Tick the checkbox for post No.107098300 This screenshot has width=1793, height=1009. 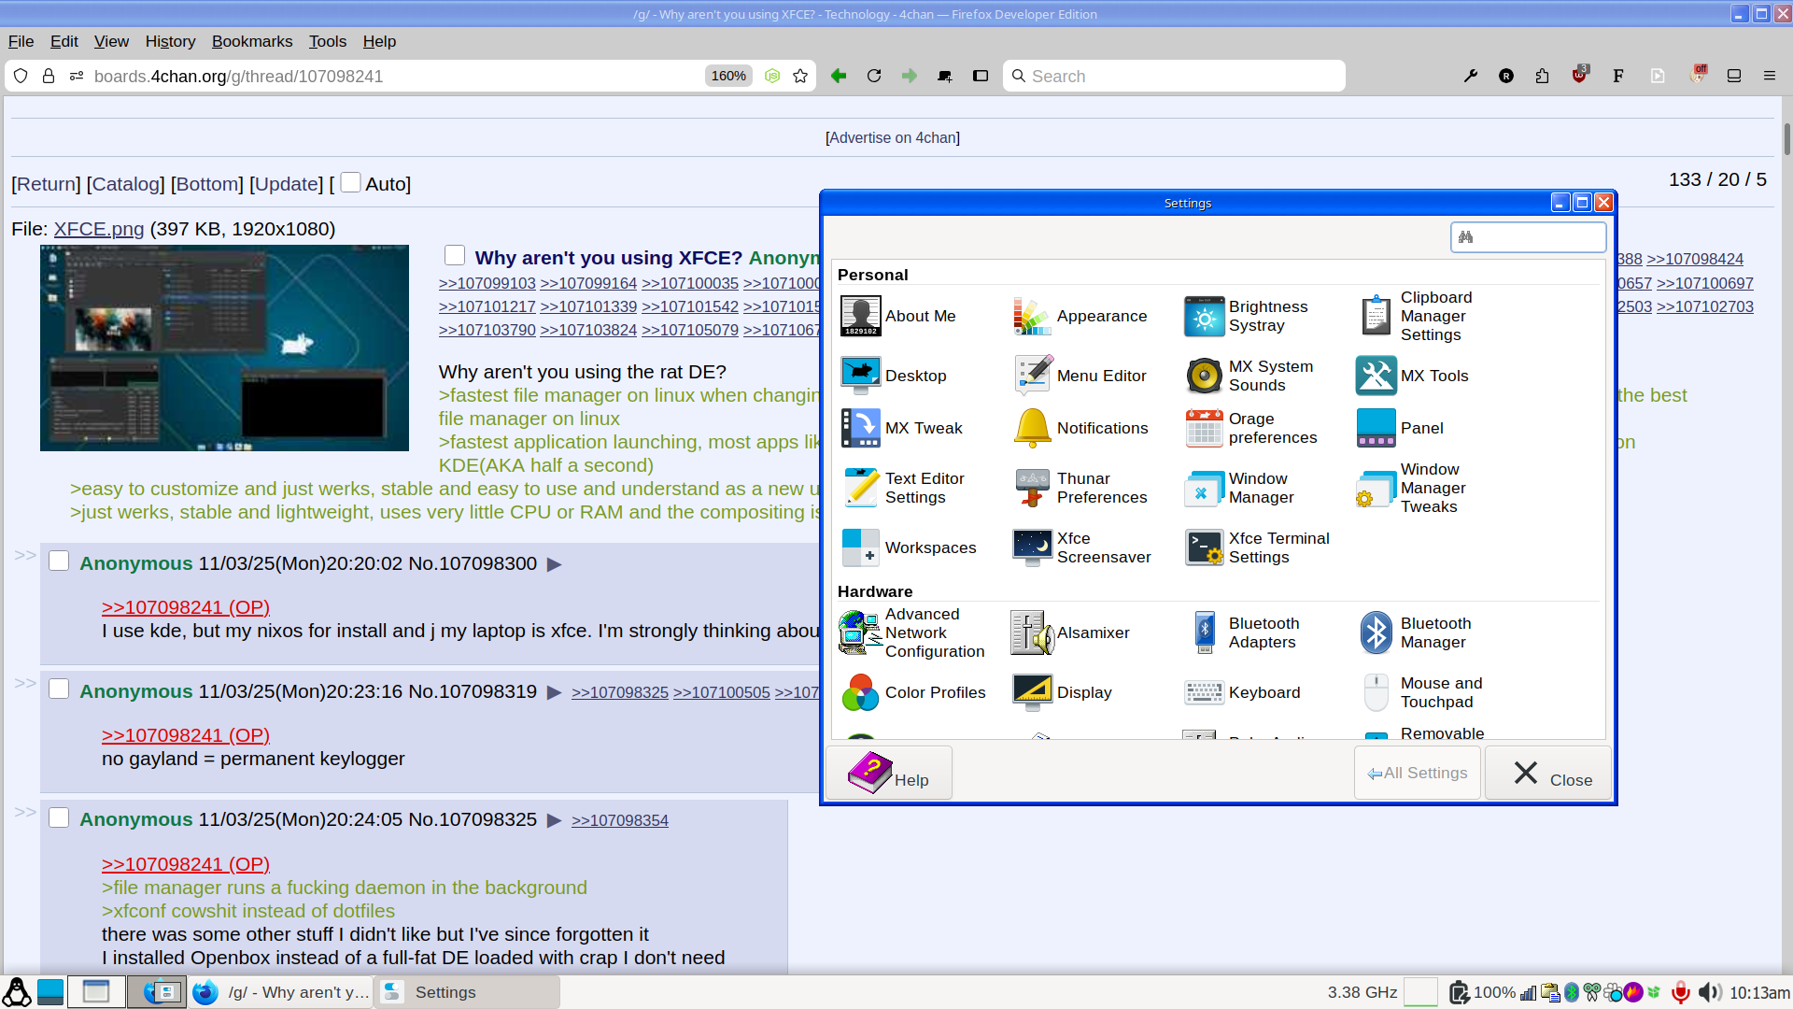coord(59,561)
